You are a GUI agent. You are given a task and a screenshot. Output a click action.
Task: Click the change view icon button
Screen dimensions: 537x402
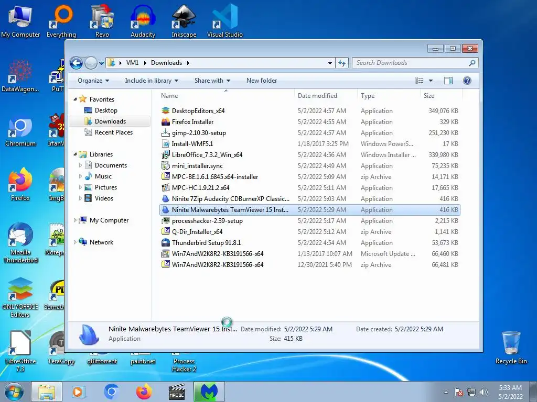tap(419, 81)
